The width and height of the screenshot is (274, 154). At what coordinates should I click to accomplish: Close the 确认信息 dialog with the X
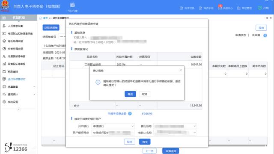click(181, 70)
